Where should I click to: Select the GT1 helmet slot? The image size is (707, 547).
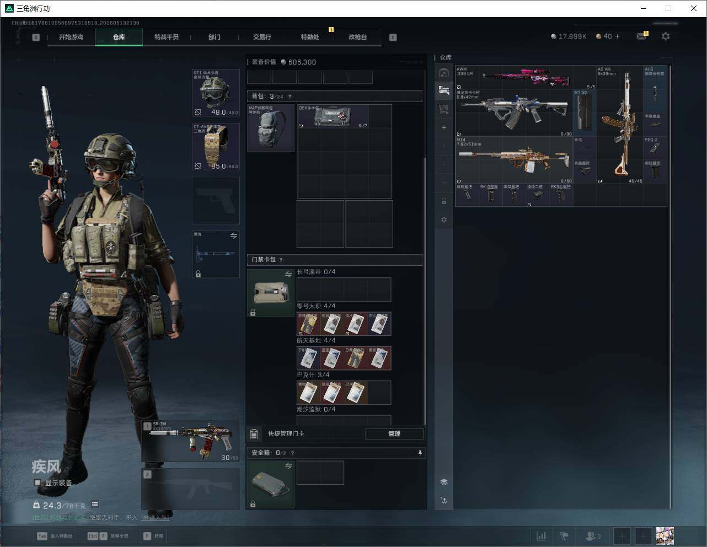pos(216,93)
